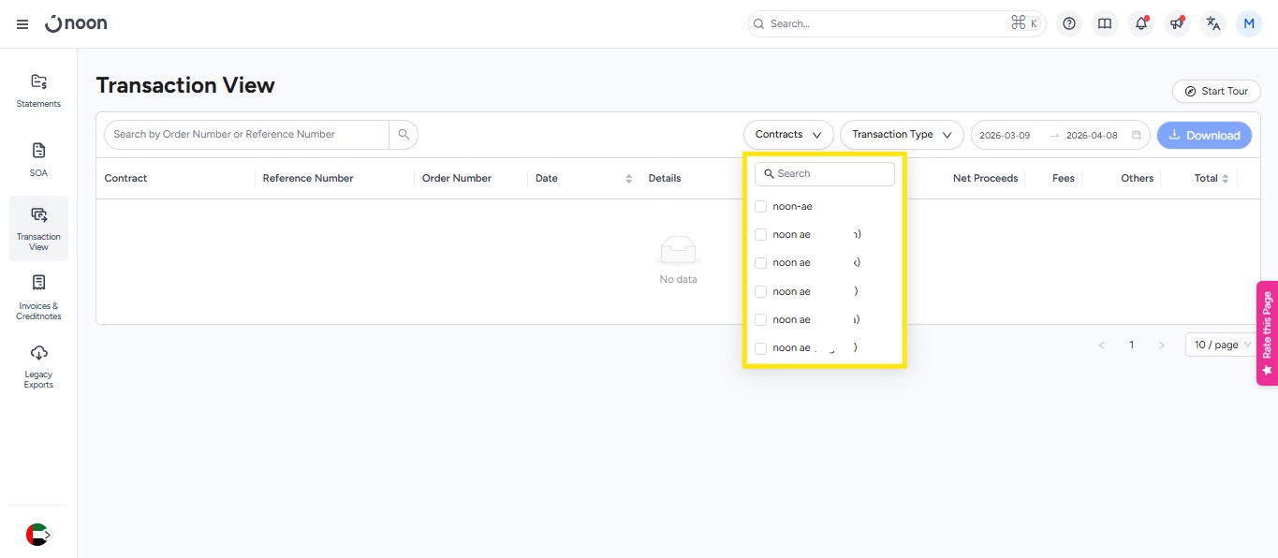The width and height of the screenshot is (1278, 558).
Task: Open the documentation book icon
Action: point(1105,24)
